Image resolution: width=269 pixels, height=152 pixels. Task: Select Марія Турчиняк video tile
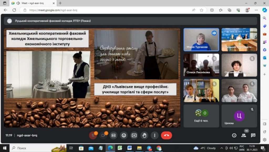pos(201,40)
